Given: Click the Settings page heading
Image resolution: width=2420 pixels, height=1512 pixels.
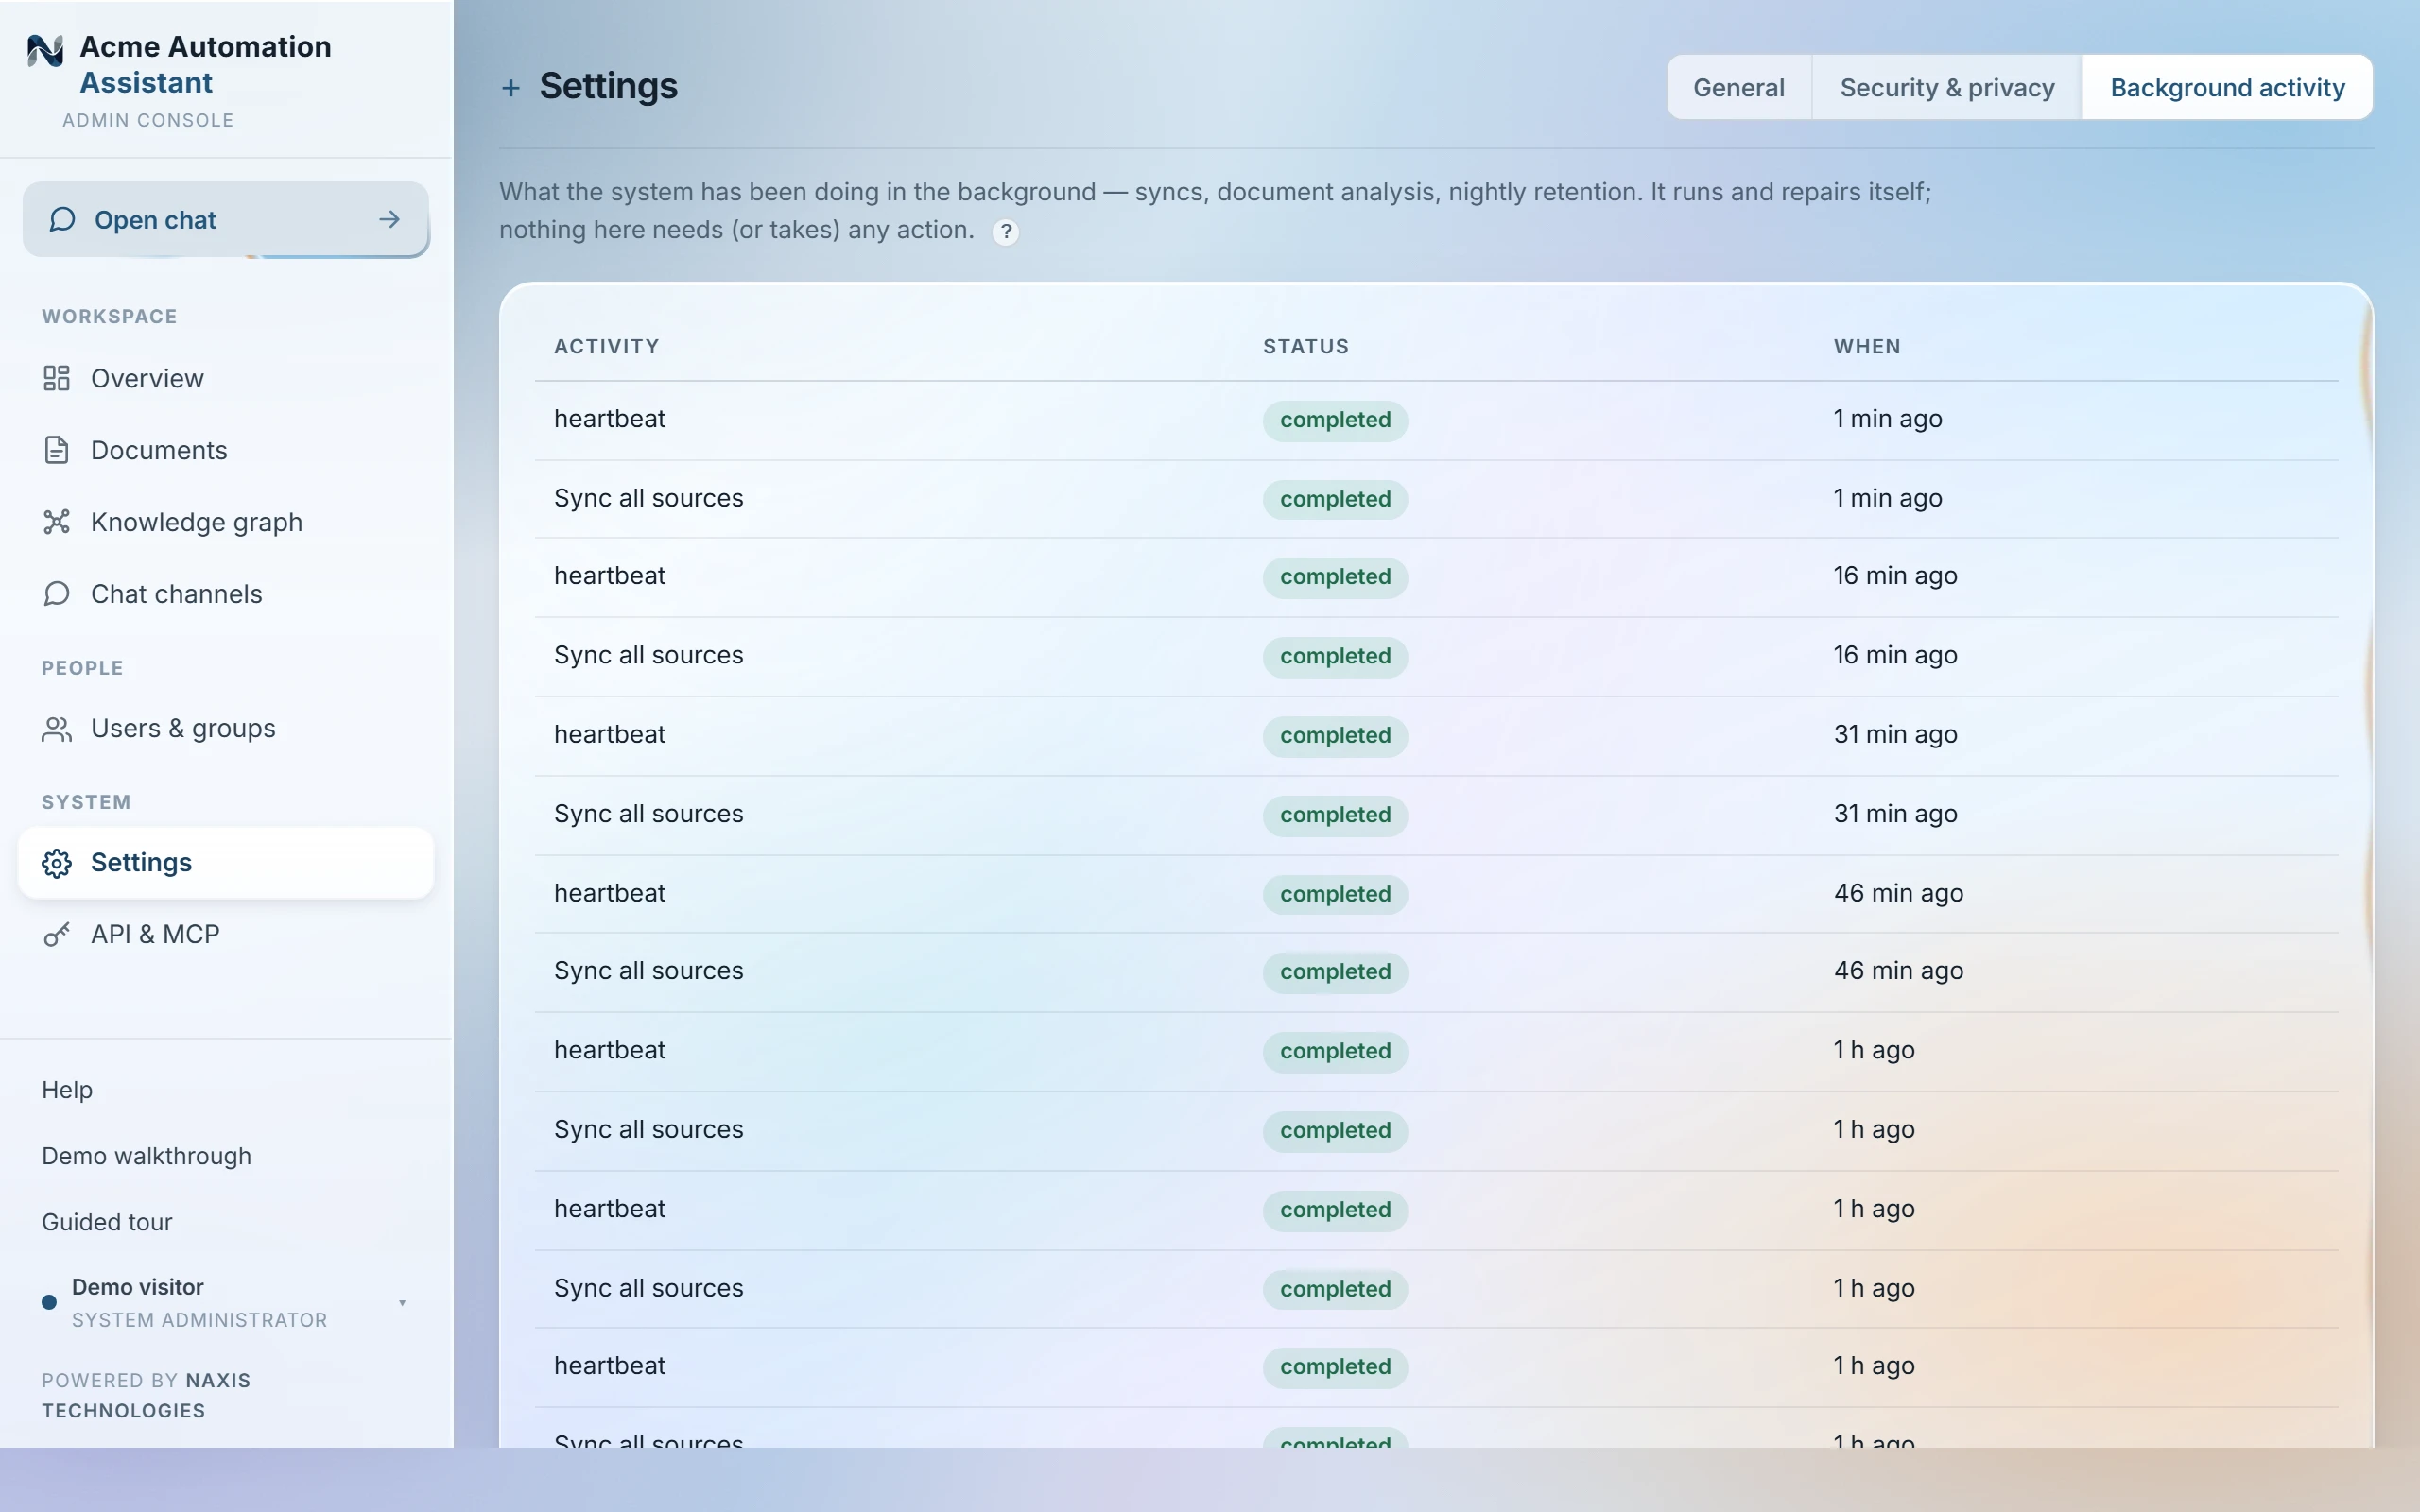Looking at the screenshot, I should point(608,87).
